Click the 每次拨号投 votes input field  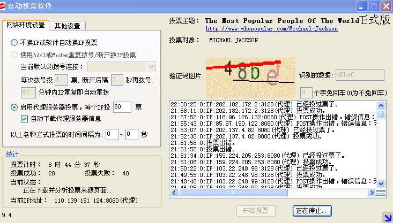coord(61,80)
